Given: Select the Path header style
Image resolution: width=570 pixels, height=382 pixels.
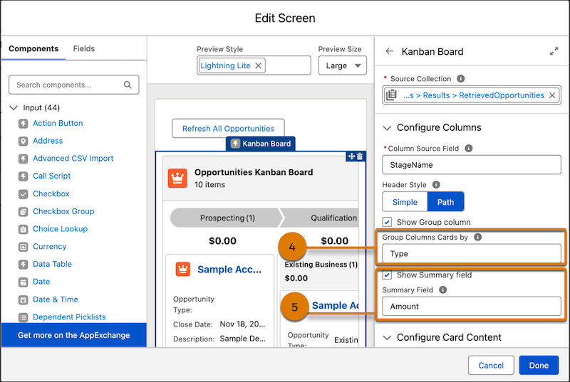Looking at the screenshot, I should [445, 202].
